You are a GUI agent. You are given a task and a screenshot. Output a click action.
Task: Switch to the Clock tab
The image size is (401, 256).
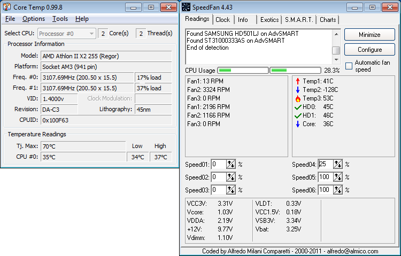click(223, 20)
